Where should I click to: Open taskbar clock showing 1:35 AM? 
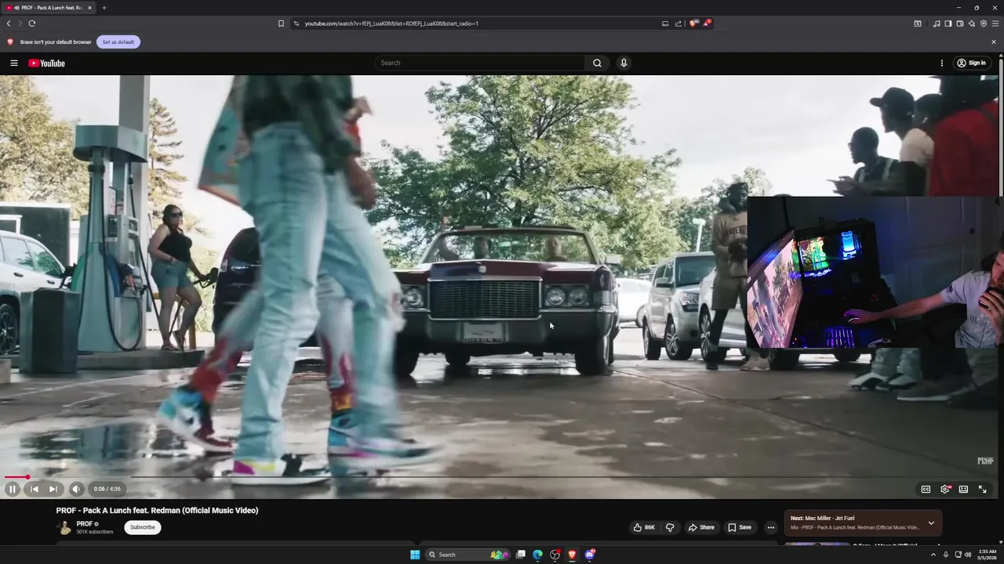tap(988, 555)
